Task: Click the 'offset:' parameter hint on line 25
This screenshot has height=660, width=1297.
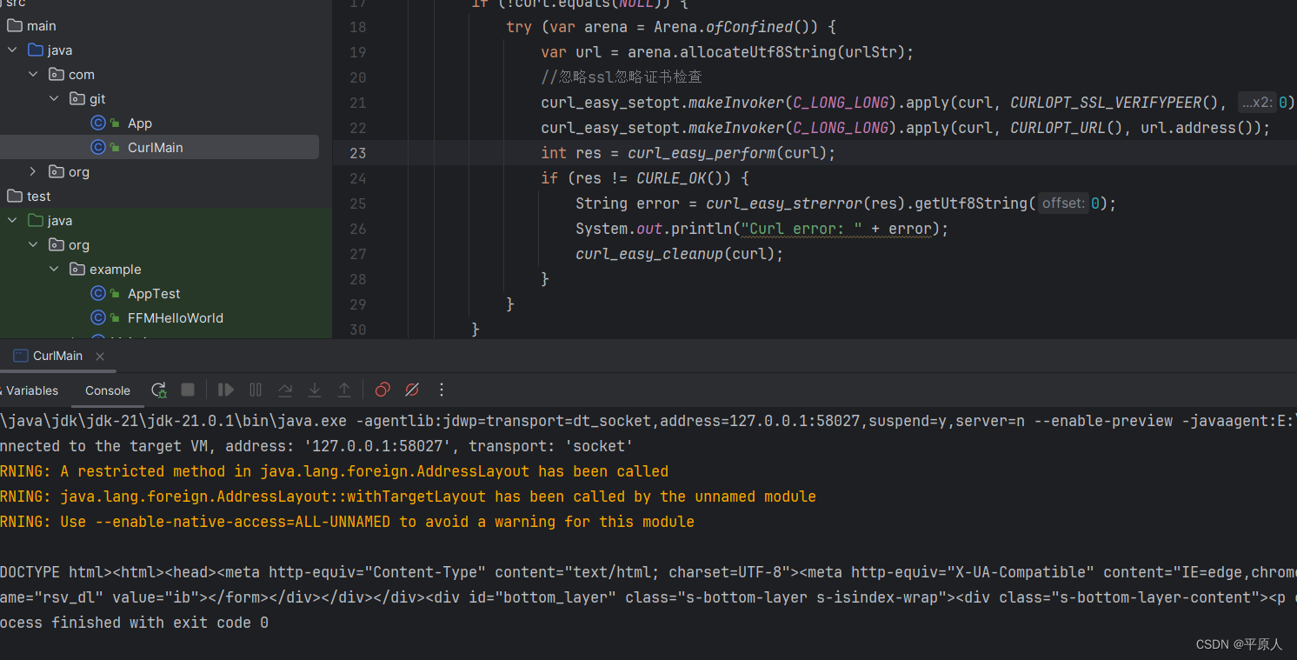Action: pyautogui.click(x=1064, y=203)
